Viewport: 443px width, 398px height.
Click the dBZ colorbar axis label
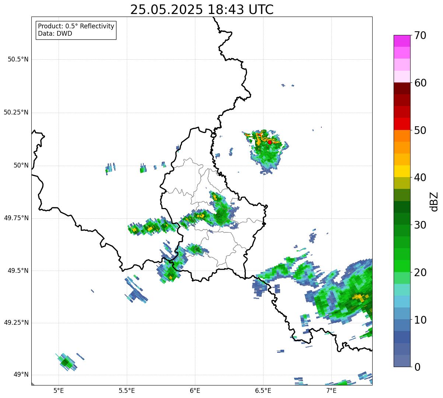(x=434, y=201)
